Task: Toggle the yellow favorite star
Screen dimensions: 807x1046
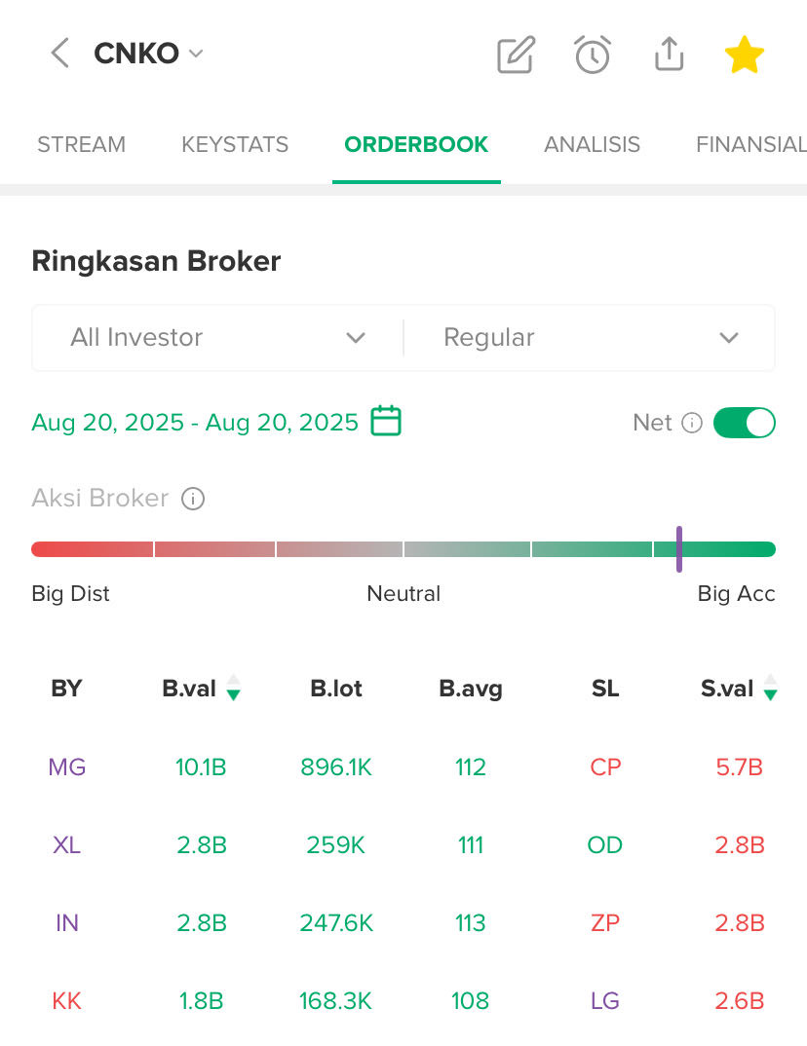Action: [x=745, y=55]
